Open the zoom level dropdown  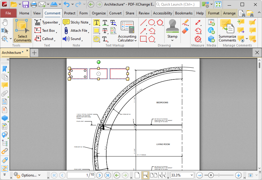coord(192,175)
